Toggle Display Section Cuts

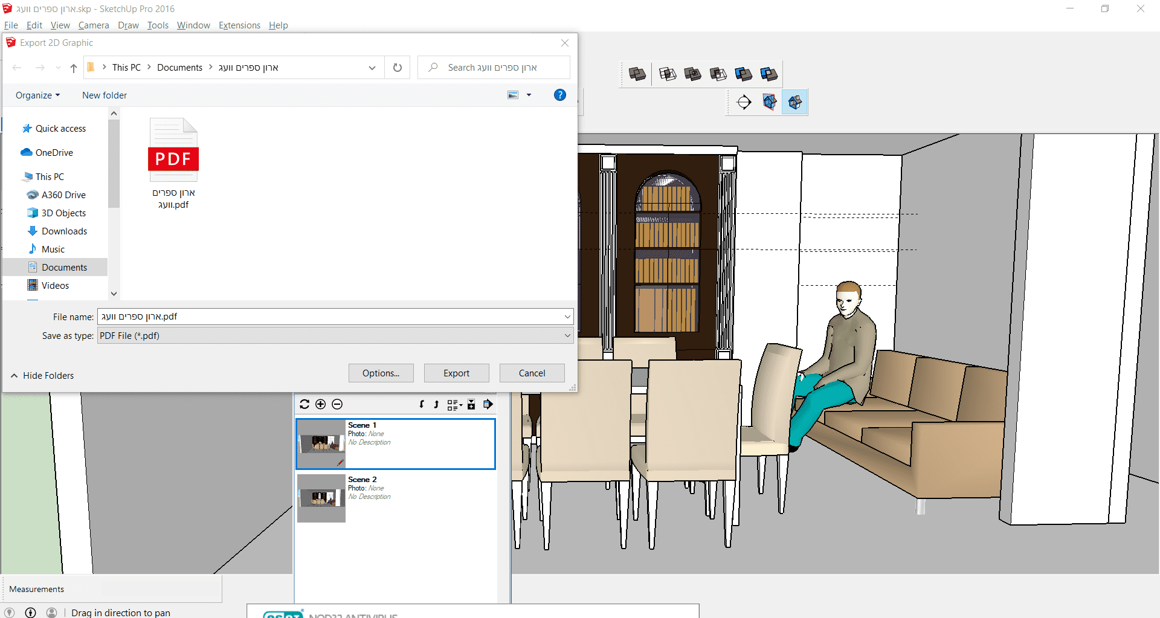[795, 102]
